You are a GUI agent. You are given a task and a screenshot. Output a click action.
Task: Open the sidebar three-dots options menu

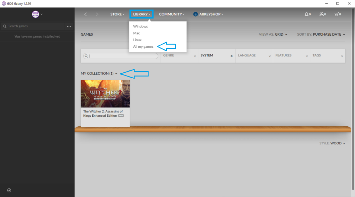[69, 26]
